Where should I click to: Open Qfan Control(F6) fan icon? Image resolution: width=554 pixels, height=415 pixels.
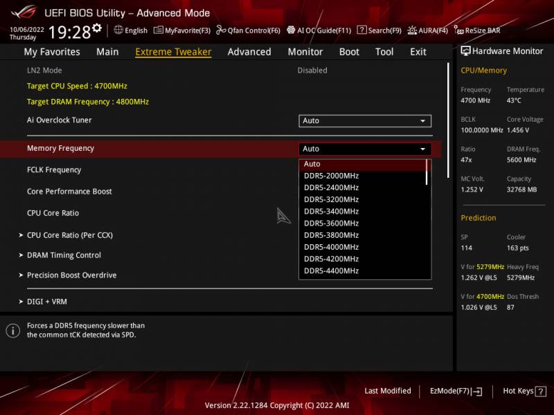click(x=221, y=30)
